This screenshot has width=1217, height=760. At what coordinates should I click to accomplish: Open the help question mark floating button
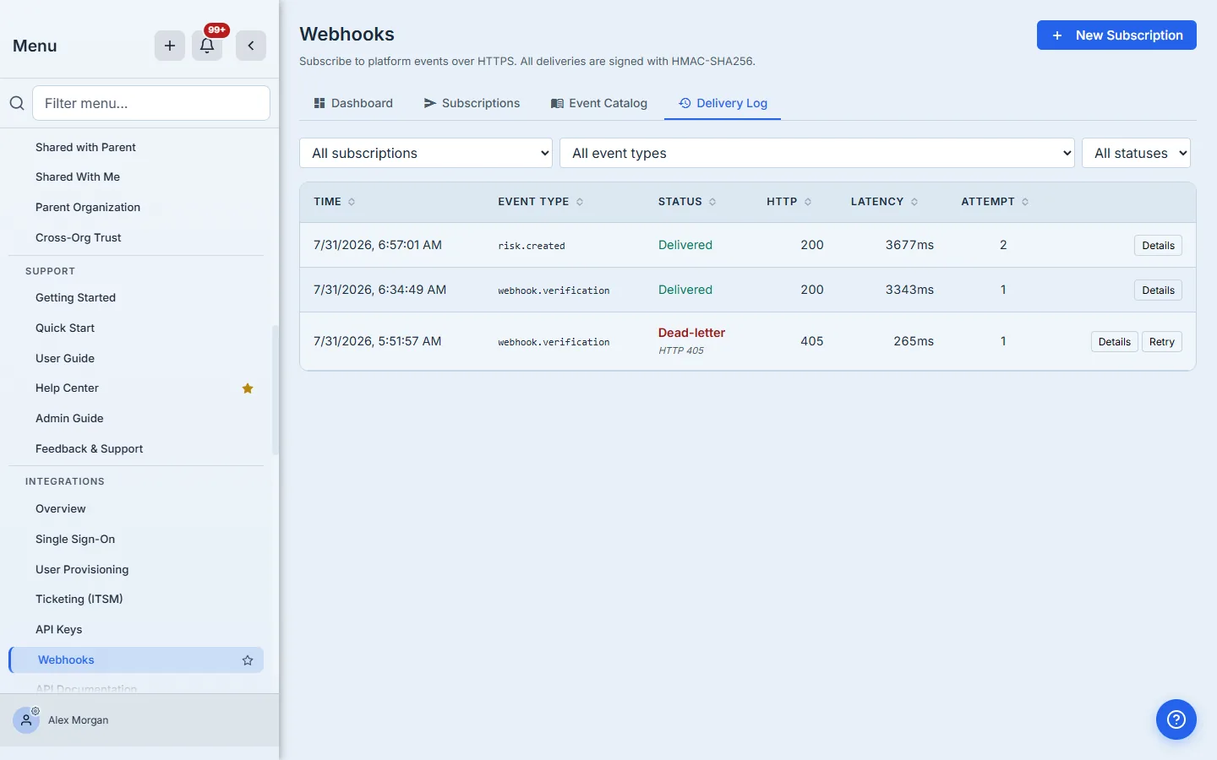coord(1176,719)
